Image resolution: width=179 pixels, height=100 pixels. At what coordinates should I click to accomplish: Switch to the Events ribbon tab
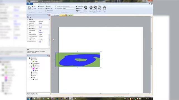click(47, 4)
